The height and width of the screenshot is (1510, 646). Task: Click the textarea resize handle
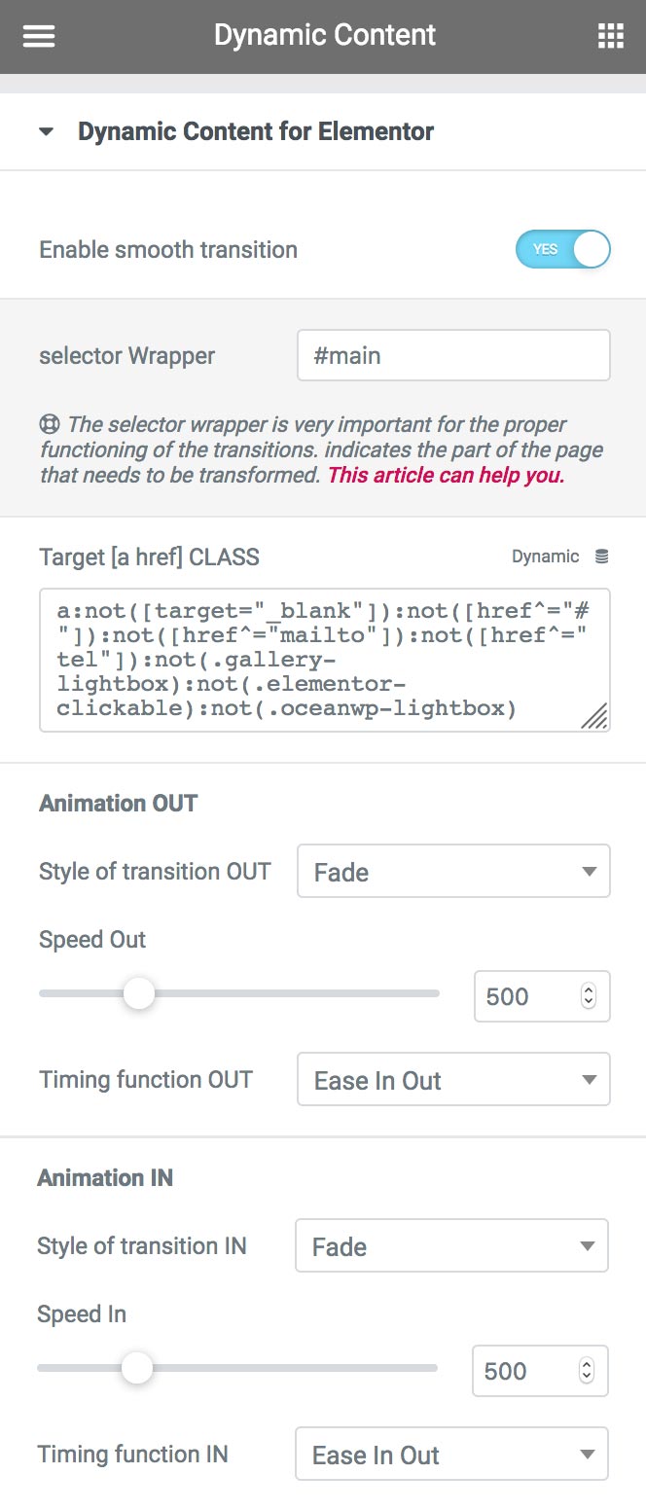tap(594, 716)
